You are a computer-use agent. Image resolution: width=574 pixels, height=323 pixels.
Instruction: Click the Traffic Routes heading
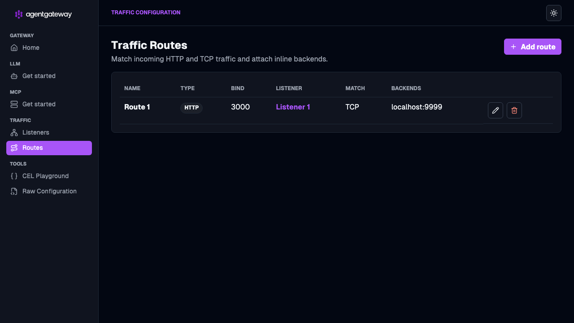click(149, 45)
